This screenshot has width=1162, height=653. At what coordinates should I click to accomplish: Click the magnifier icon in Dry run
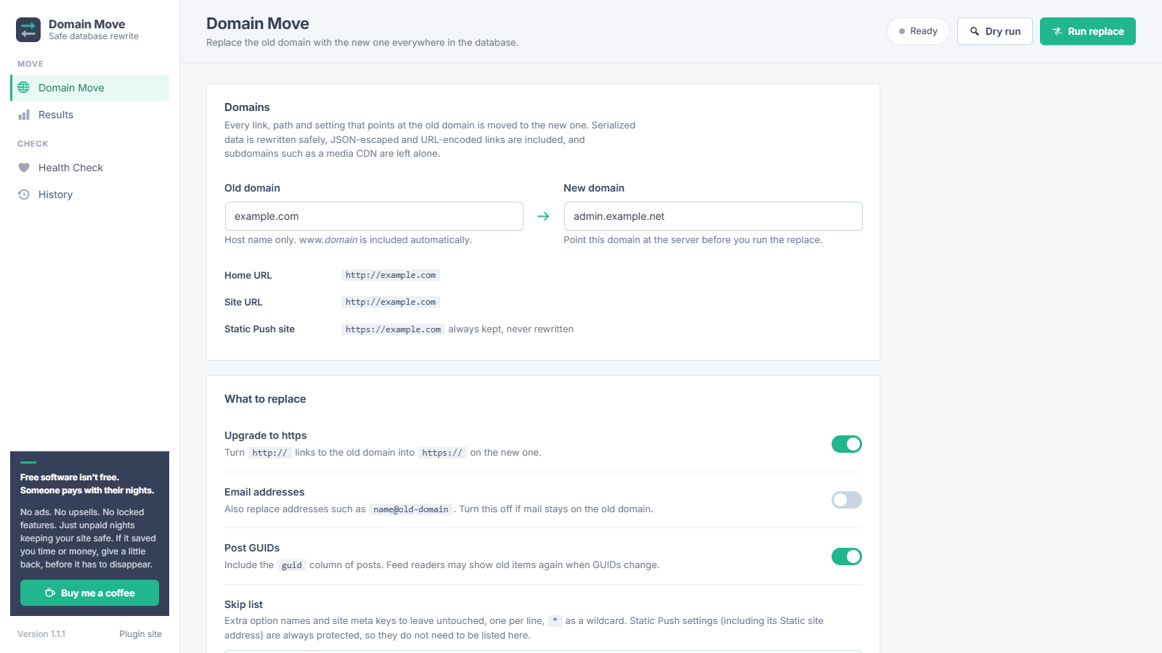(975, 31)
